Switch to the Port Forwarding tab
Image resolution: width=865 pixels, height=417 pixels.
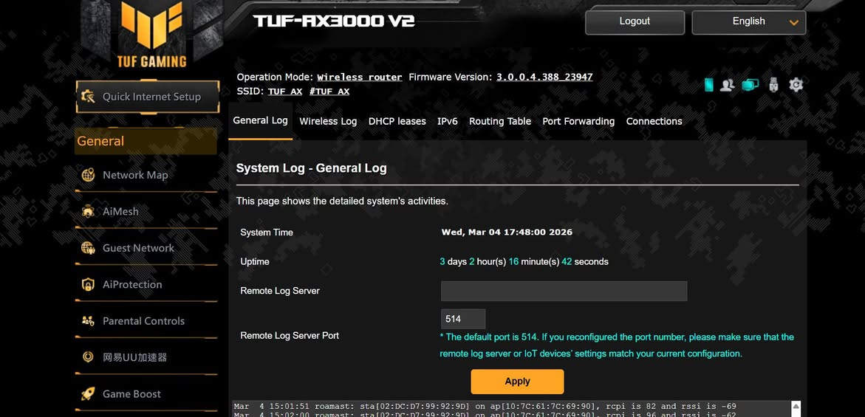(x=578, y=121)
